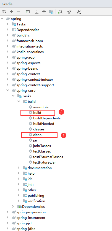Click the Gradle panel title tab
The image size is (112, 231).
(x=7, y=4)
